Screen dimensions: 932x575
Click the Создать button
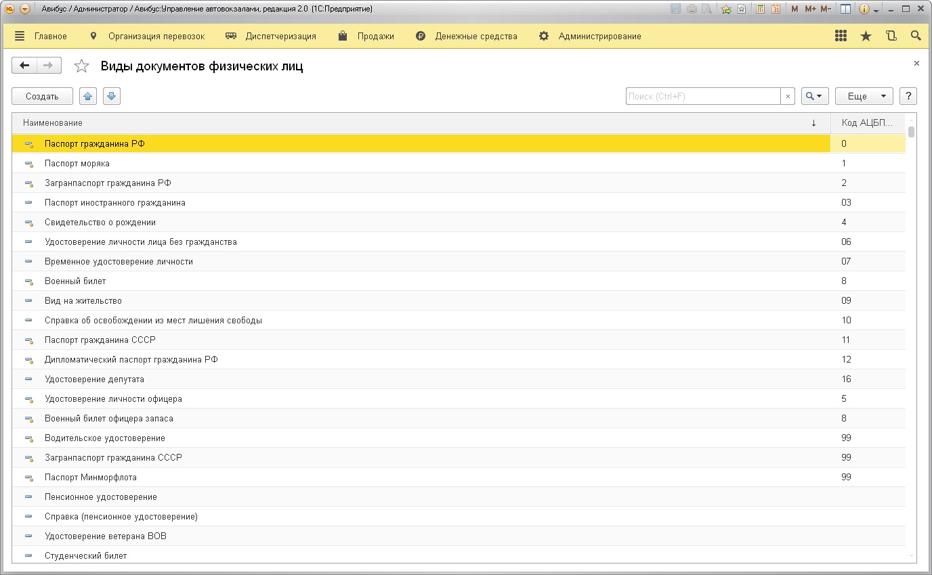point(42,97)
